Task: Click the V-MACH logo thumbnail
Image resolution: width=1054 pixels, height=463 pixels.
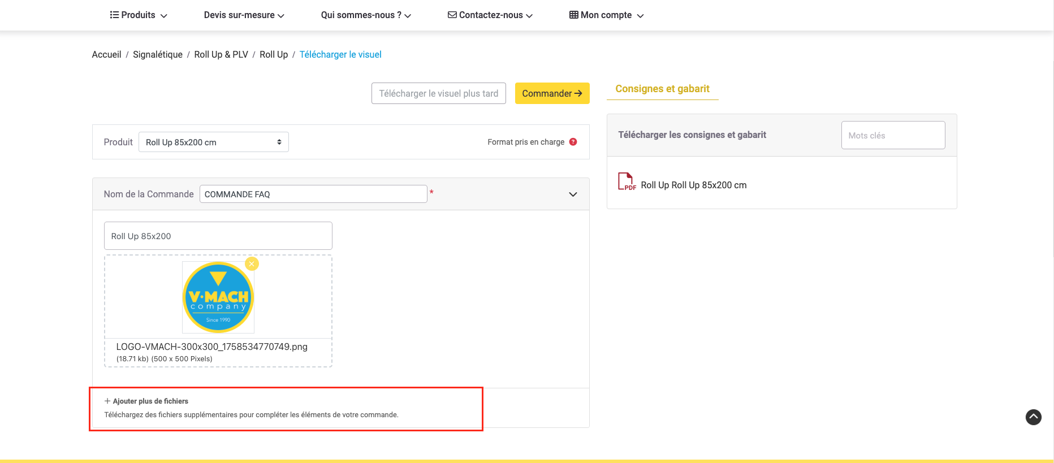Action: (x=218, y=297)
